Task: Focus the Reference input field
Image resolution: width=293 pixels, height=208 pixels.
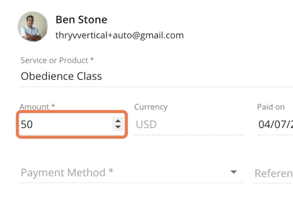Action: tap(273, 174)
